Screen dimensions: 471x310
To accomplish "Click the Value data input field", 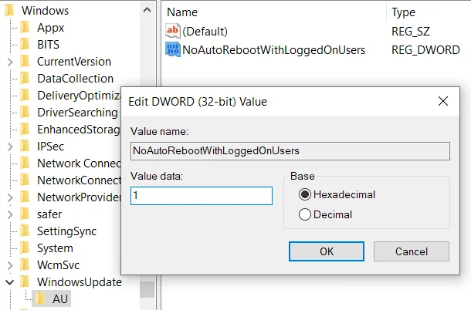I will point(202,196).
